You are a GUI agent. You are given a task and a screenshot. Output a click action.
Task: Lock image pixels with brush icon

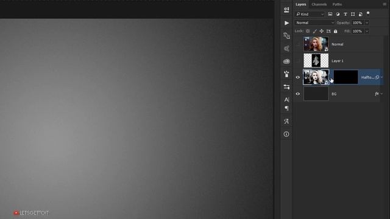[314, 31]
